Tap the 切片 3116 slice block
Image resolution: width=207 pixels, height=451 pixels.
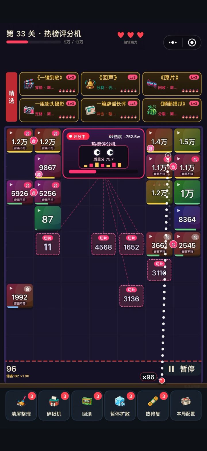point(159,270)
